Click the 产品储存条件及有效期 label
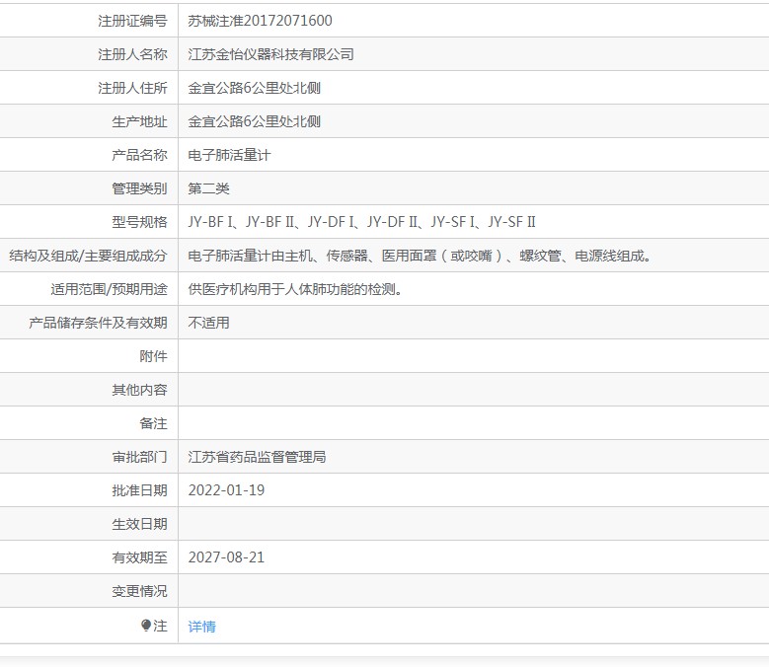 (x=98, y=323)
